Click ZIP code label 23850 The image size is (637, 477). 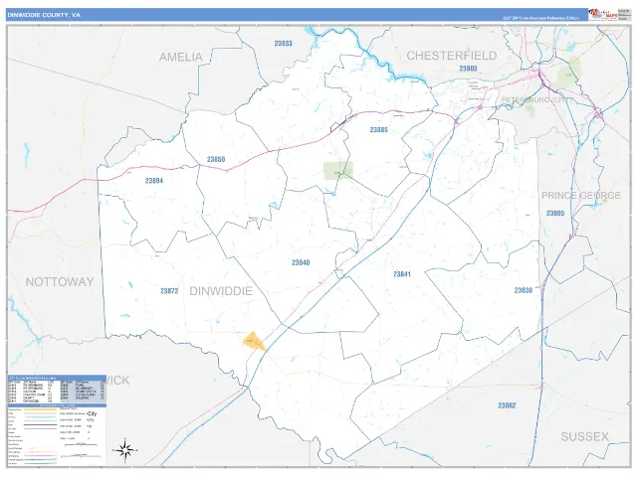coord(216,159)
